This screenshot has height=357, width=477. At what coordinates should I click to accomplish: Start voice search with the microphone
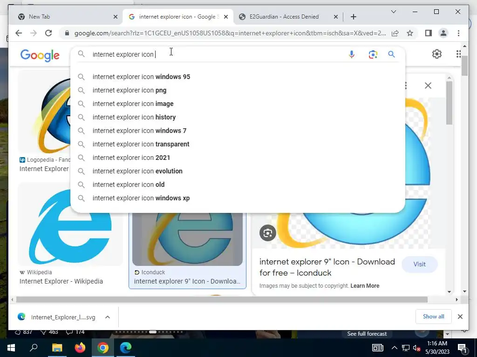(x=351, y=54)
